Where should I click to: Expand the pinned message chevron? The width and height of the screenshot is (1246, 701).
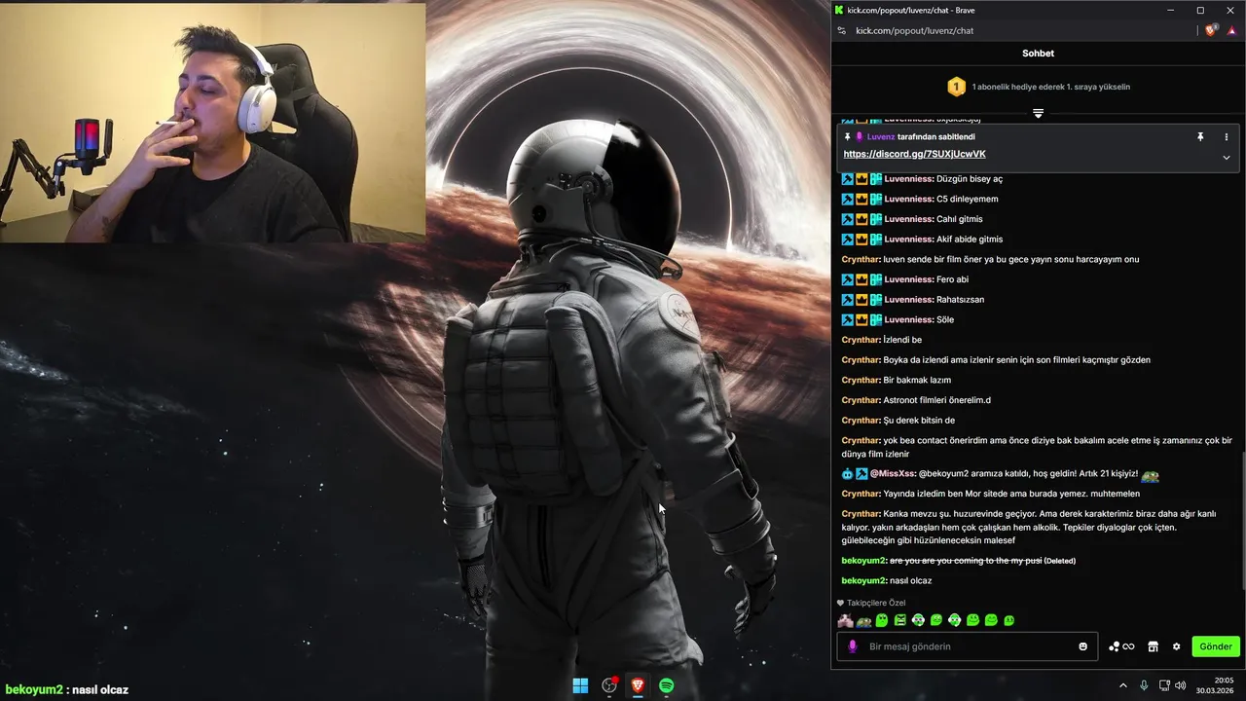[x=1227, y=157]
